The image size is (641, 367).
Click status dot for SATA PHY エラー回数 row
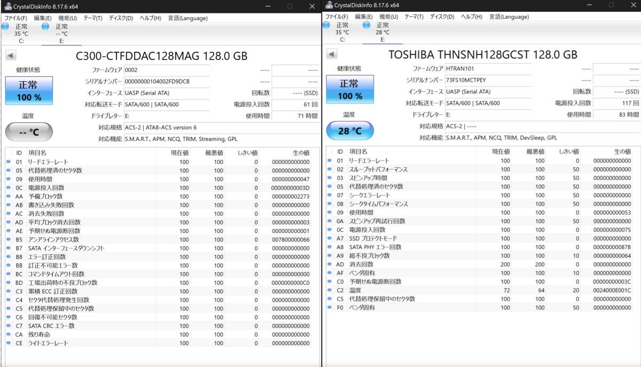tap(330, 247)
